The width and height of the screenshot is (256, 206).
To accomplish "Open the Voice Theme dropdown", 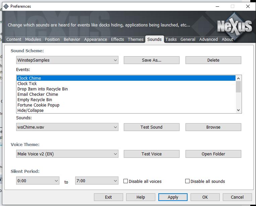I will point(67,154).
